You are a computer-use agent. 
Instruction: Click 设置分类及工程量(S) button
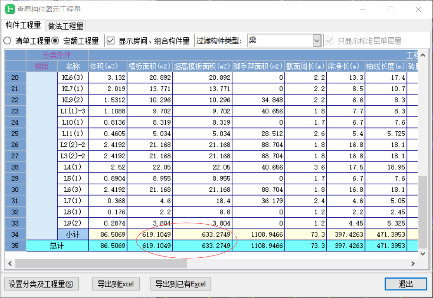pyautogui.click(x=42, y=284)
